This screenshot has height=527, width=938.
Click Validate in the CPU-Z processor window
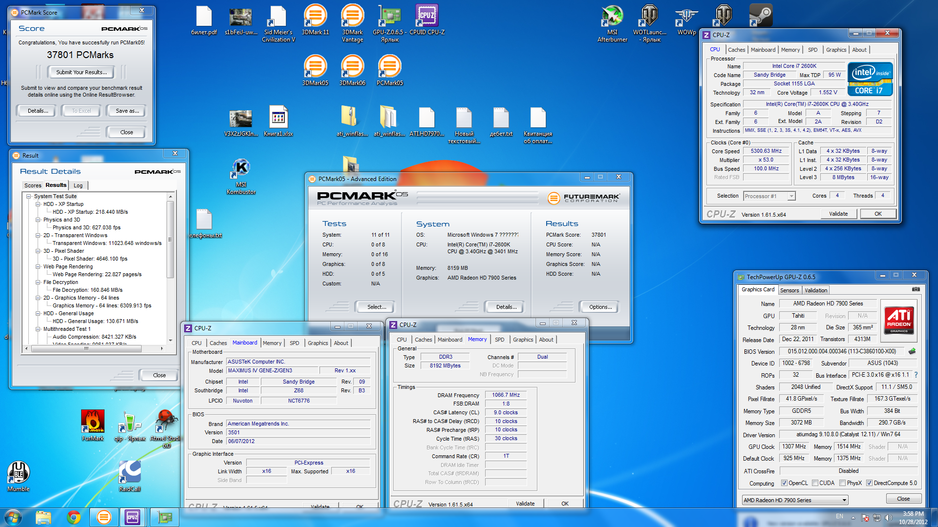click(x=838, y=214)
